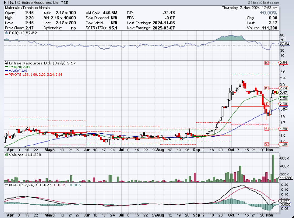This screenshot has width=294, height=218.
Task: Click the Open value 2.16
Action: [30, 13]
